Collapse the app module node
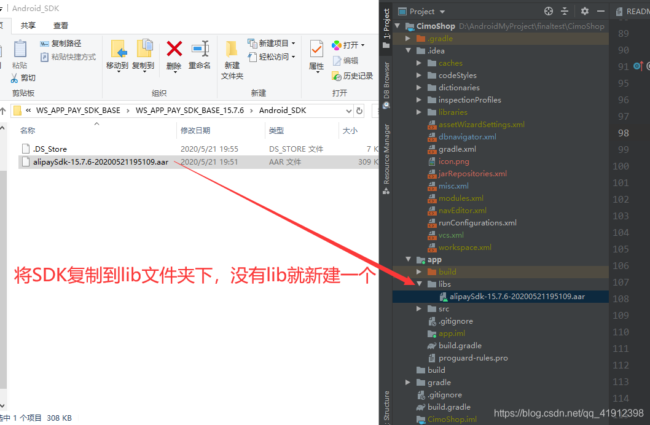 409,259
